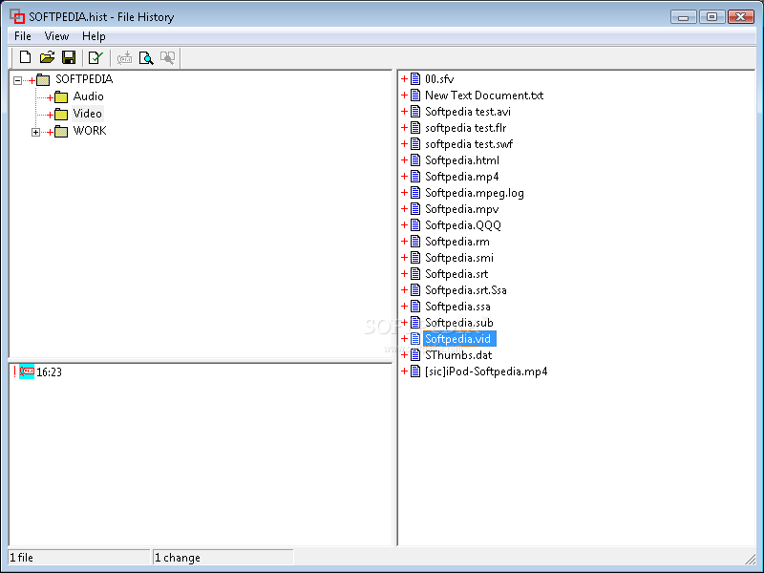764x573 pixels.
Task: Click document icon of Softpedia.html
Action: (415, 160)
